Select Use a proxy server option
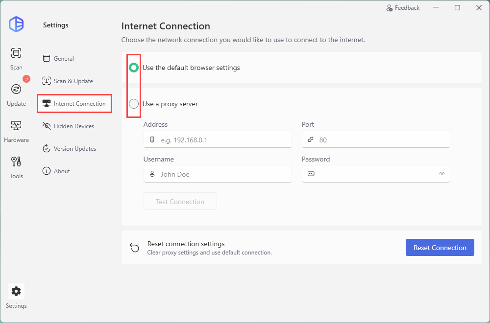Viewport: 490px width, 323px height. [134, 104]
